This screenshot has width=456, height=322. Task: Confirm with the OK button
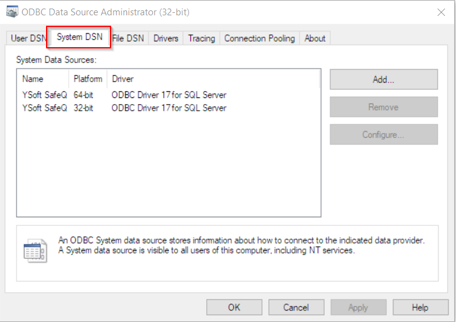pyautogui.click(x=234, y=307)
